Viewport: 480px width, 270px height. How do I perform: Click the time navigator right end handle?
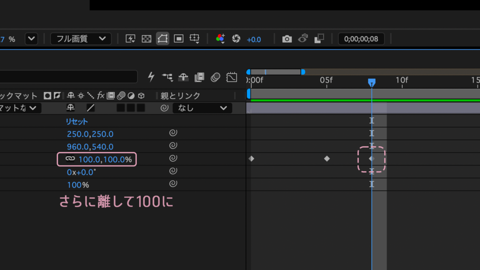pyautogui.click(x=303, y=72)
